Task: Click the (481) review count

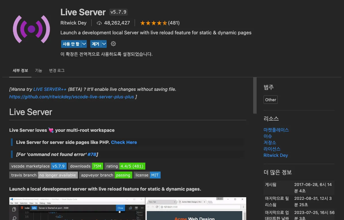Action: coord(174,23)
